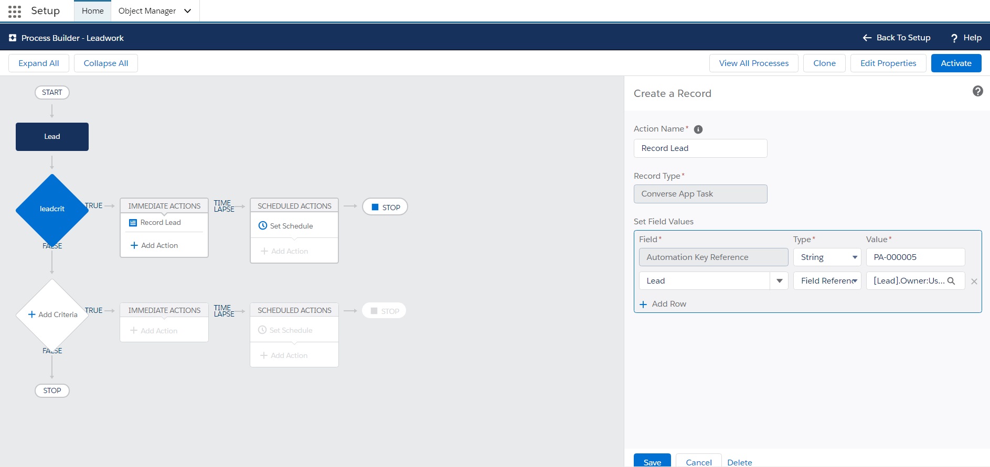Delete the record action
990x467 pixels.
coord(740,462)
